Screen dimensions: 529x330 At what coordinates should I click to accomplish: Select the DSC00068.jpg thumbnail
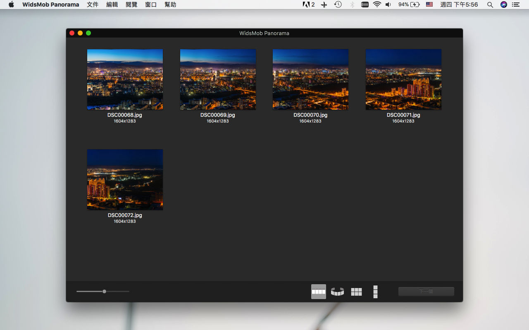pos(125,79)
